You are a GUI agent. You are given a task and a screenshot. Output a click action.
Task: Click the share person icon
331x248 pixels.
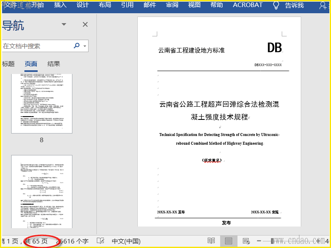[323, 5]
